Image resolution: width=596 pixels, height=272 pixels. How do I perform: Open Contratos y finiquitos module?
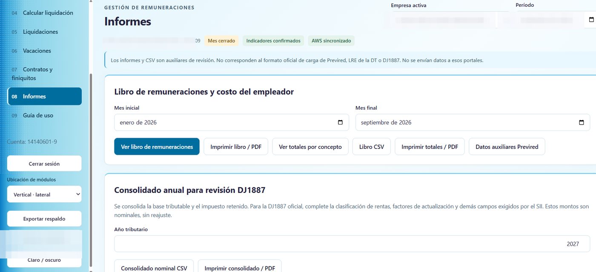pos(44,74)
